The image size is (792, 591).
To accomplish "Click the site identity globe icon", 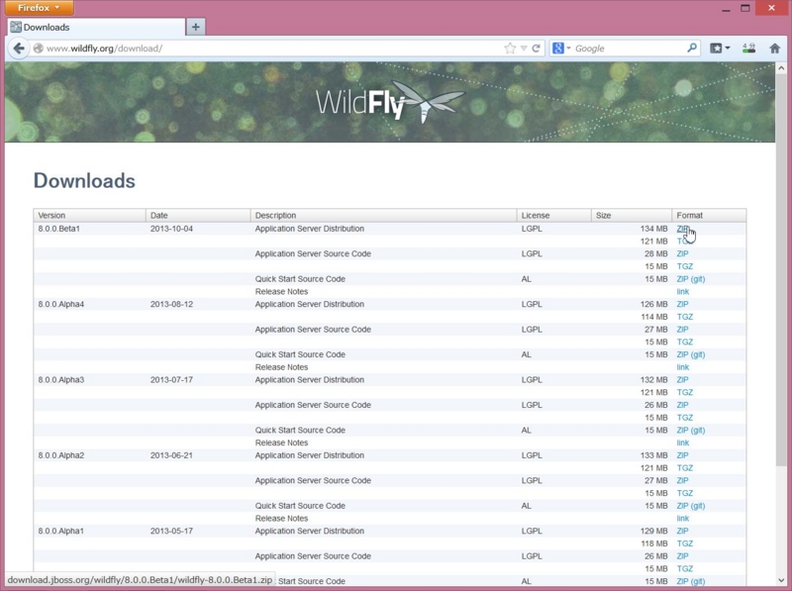I will (38, 49).
